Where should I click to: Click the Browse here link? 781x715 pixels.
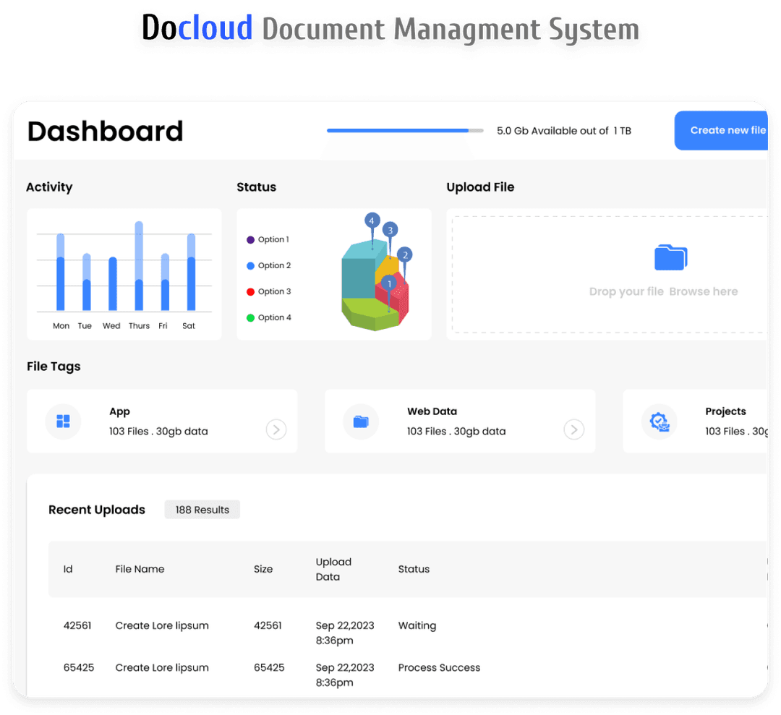tap(703, 292)
